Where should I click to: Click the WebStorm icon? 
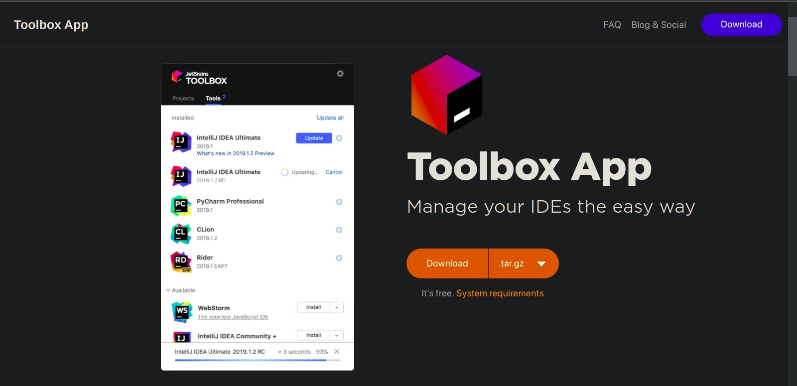click(182, 312)
